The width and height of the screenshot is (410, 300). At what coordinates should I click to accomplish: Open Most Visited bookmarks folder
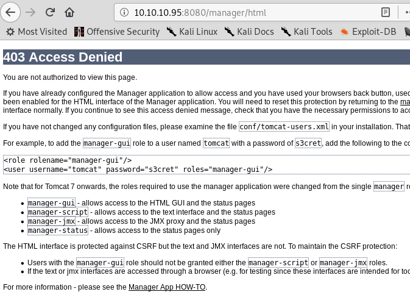[x=37, y=32]
